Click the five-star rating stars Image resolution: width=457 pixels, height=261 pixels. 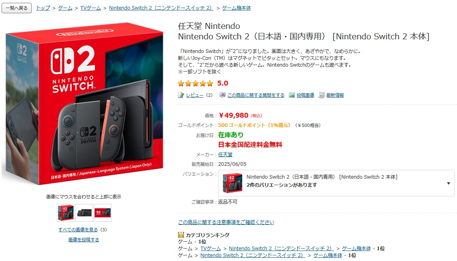(x=196, y=84)
